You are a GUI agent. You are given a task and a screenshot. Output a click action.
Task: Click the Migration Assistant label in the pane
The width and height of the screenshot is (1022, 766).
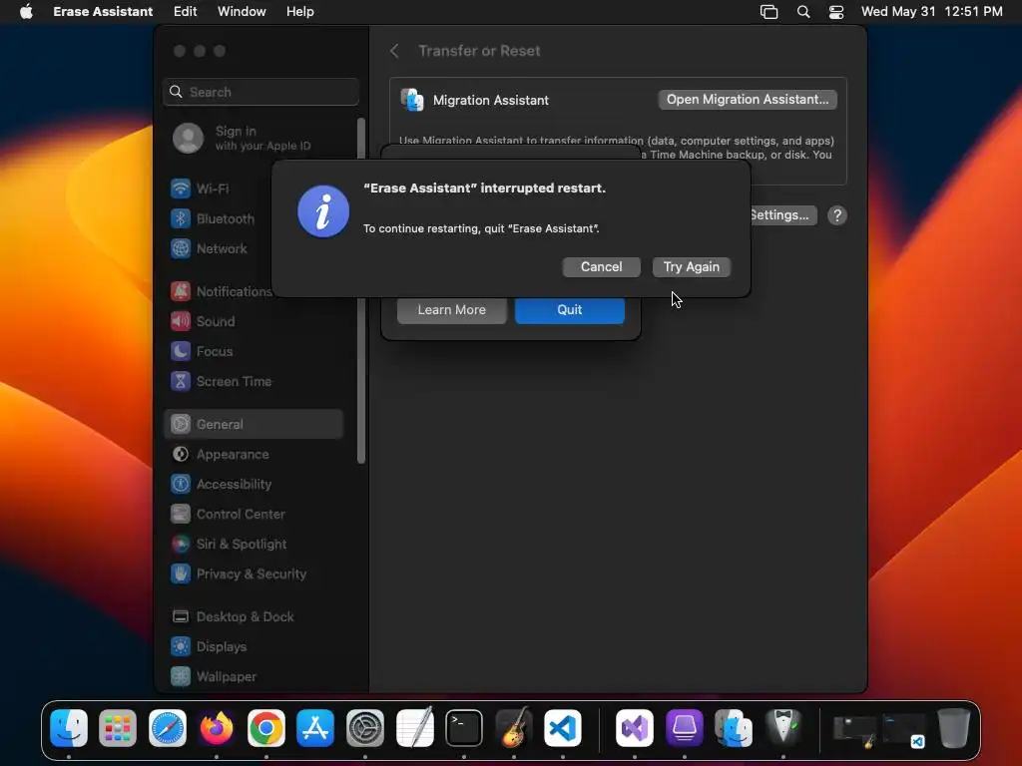[491, 101]
